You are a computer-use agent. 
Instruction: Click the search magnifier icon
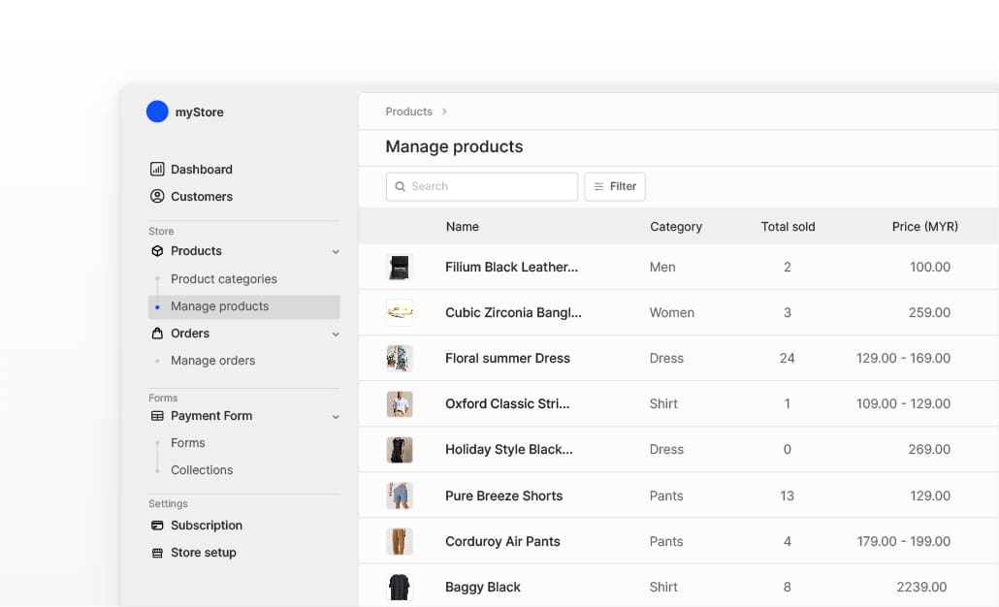coord(401,186)
